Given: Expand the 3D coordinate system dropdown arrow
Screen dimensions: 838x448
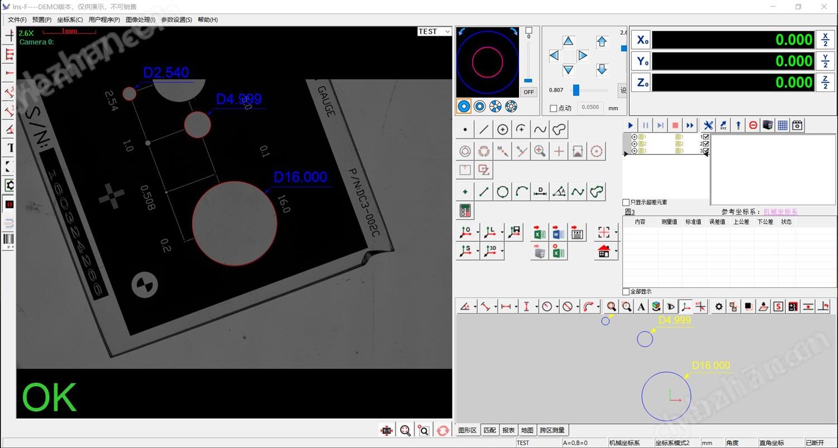Looking at the screenshot, I should (x=502, y=251).
